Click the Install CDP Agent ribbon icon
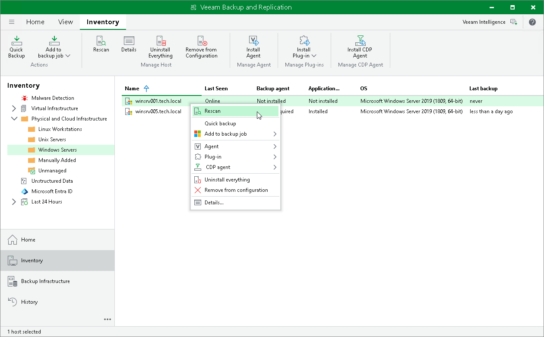Image resolution: width=544 pixels, height=337 pixels. click(360, 47)
